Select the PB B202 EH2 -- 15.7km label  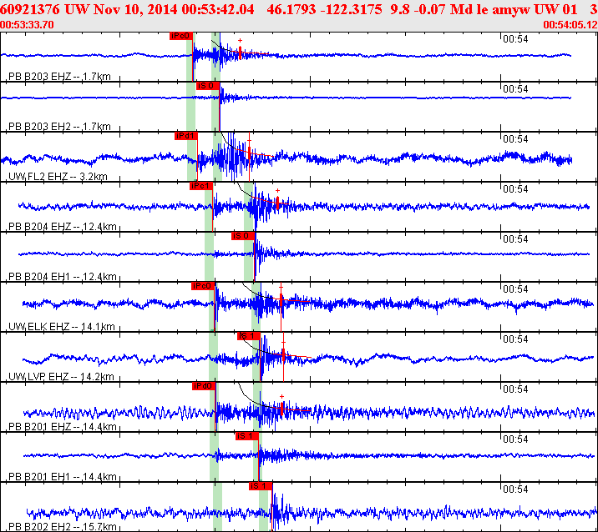(62, 527)
